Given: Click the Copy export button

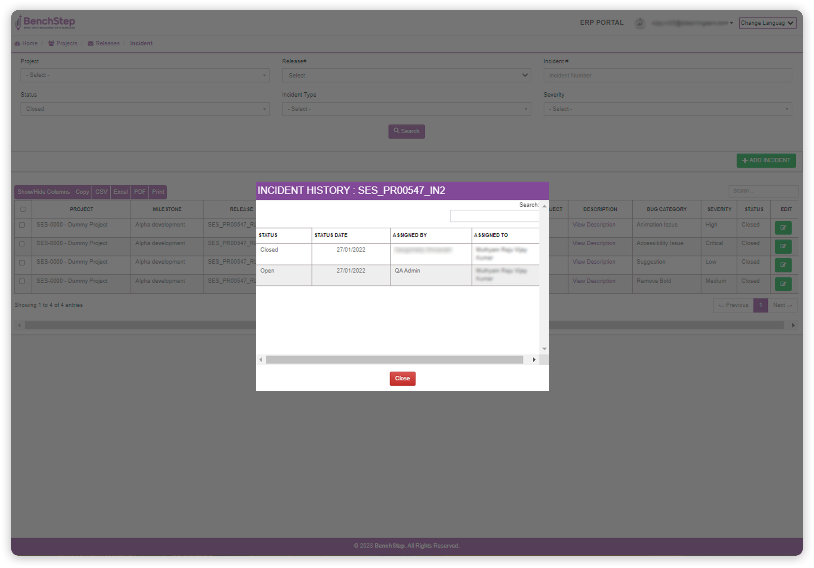Looking at the screenshot, I should (x=82, y=192).
